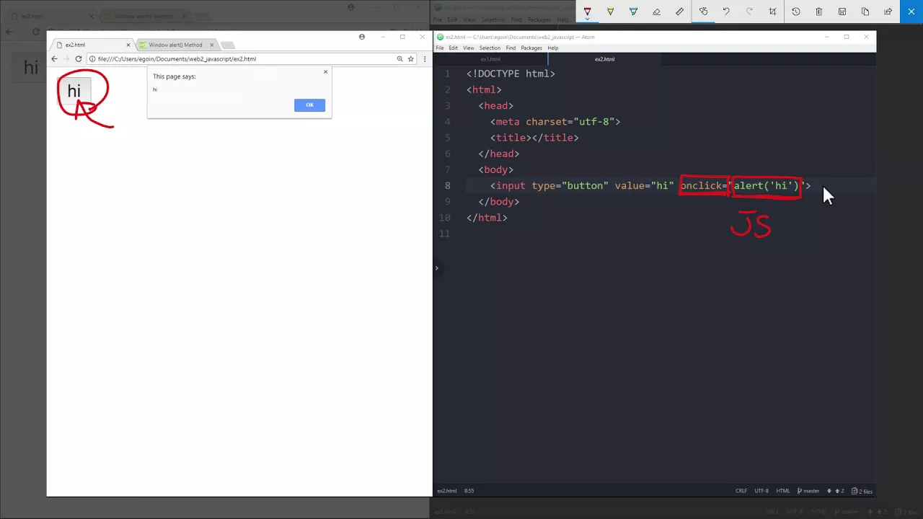Open Chrome zoom magnifier icon
This screenshot has width=923, height=519.
tap(399, 59)
